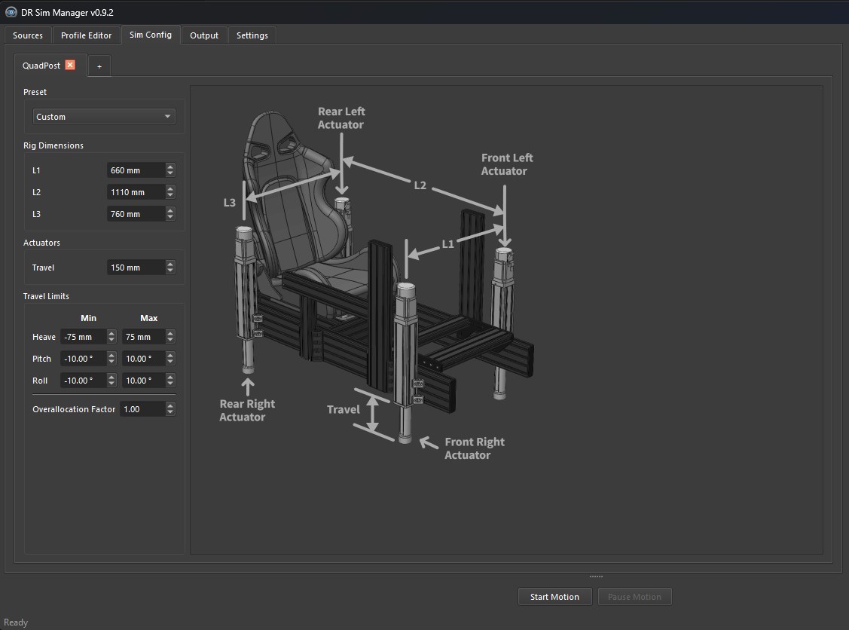Increase the Roll Max limit
Screen dimensions: 849x630
tap(170, 377)
